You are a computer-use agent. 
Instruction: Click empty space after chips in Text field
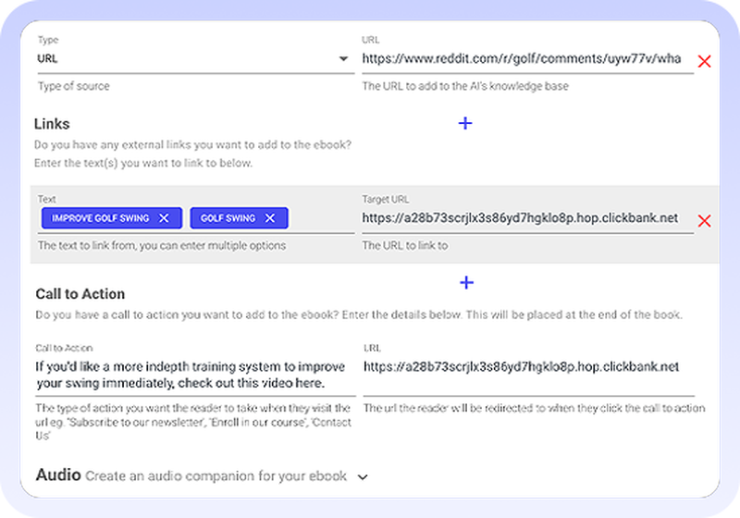tap(322, 218)
